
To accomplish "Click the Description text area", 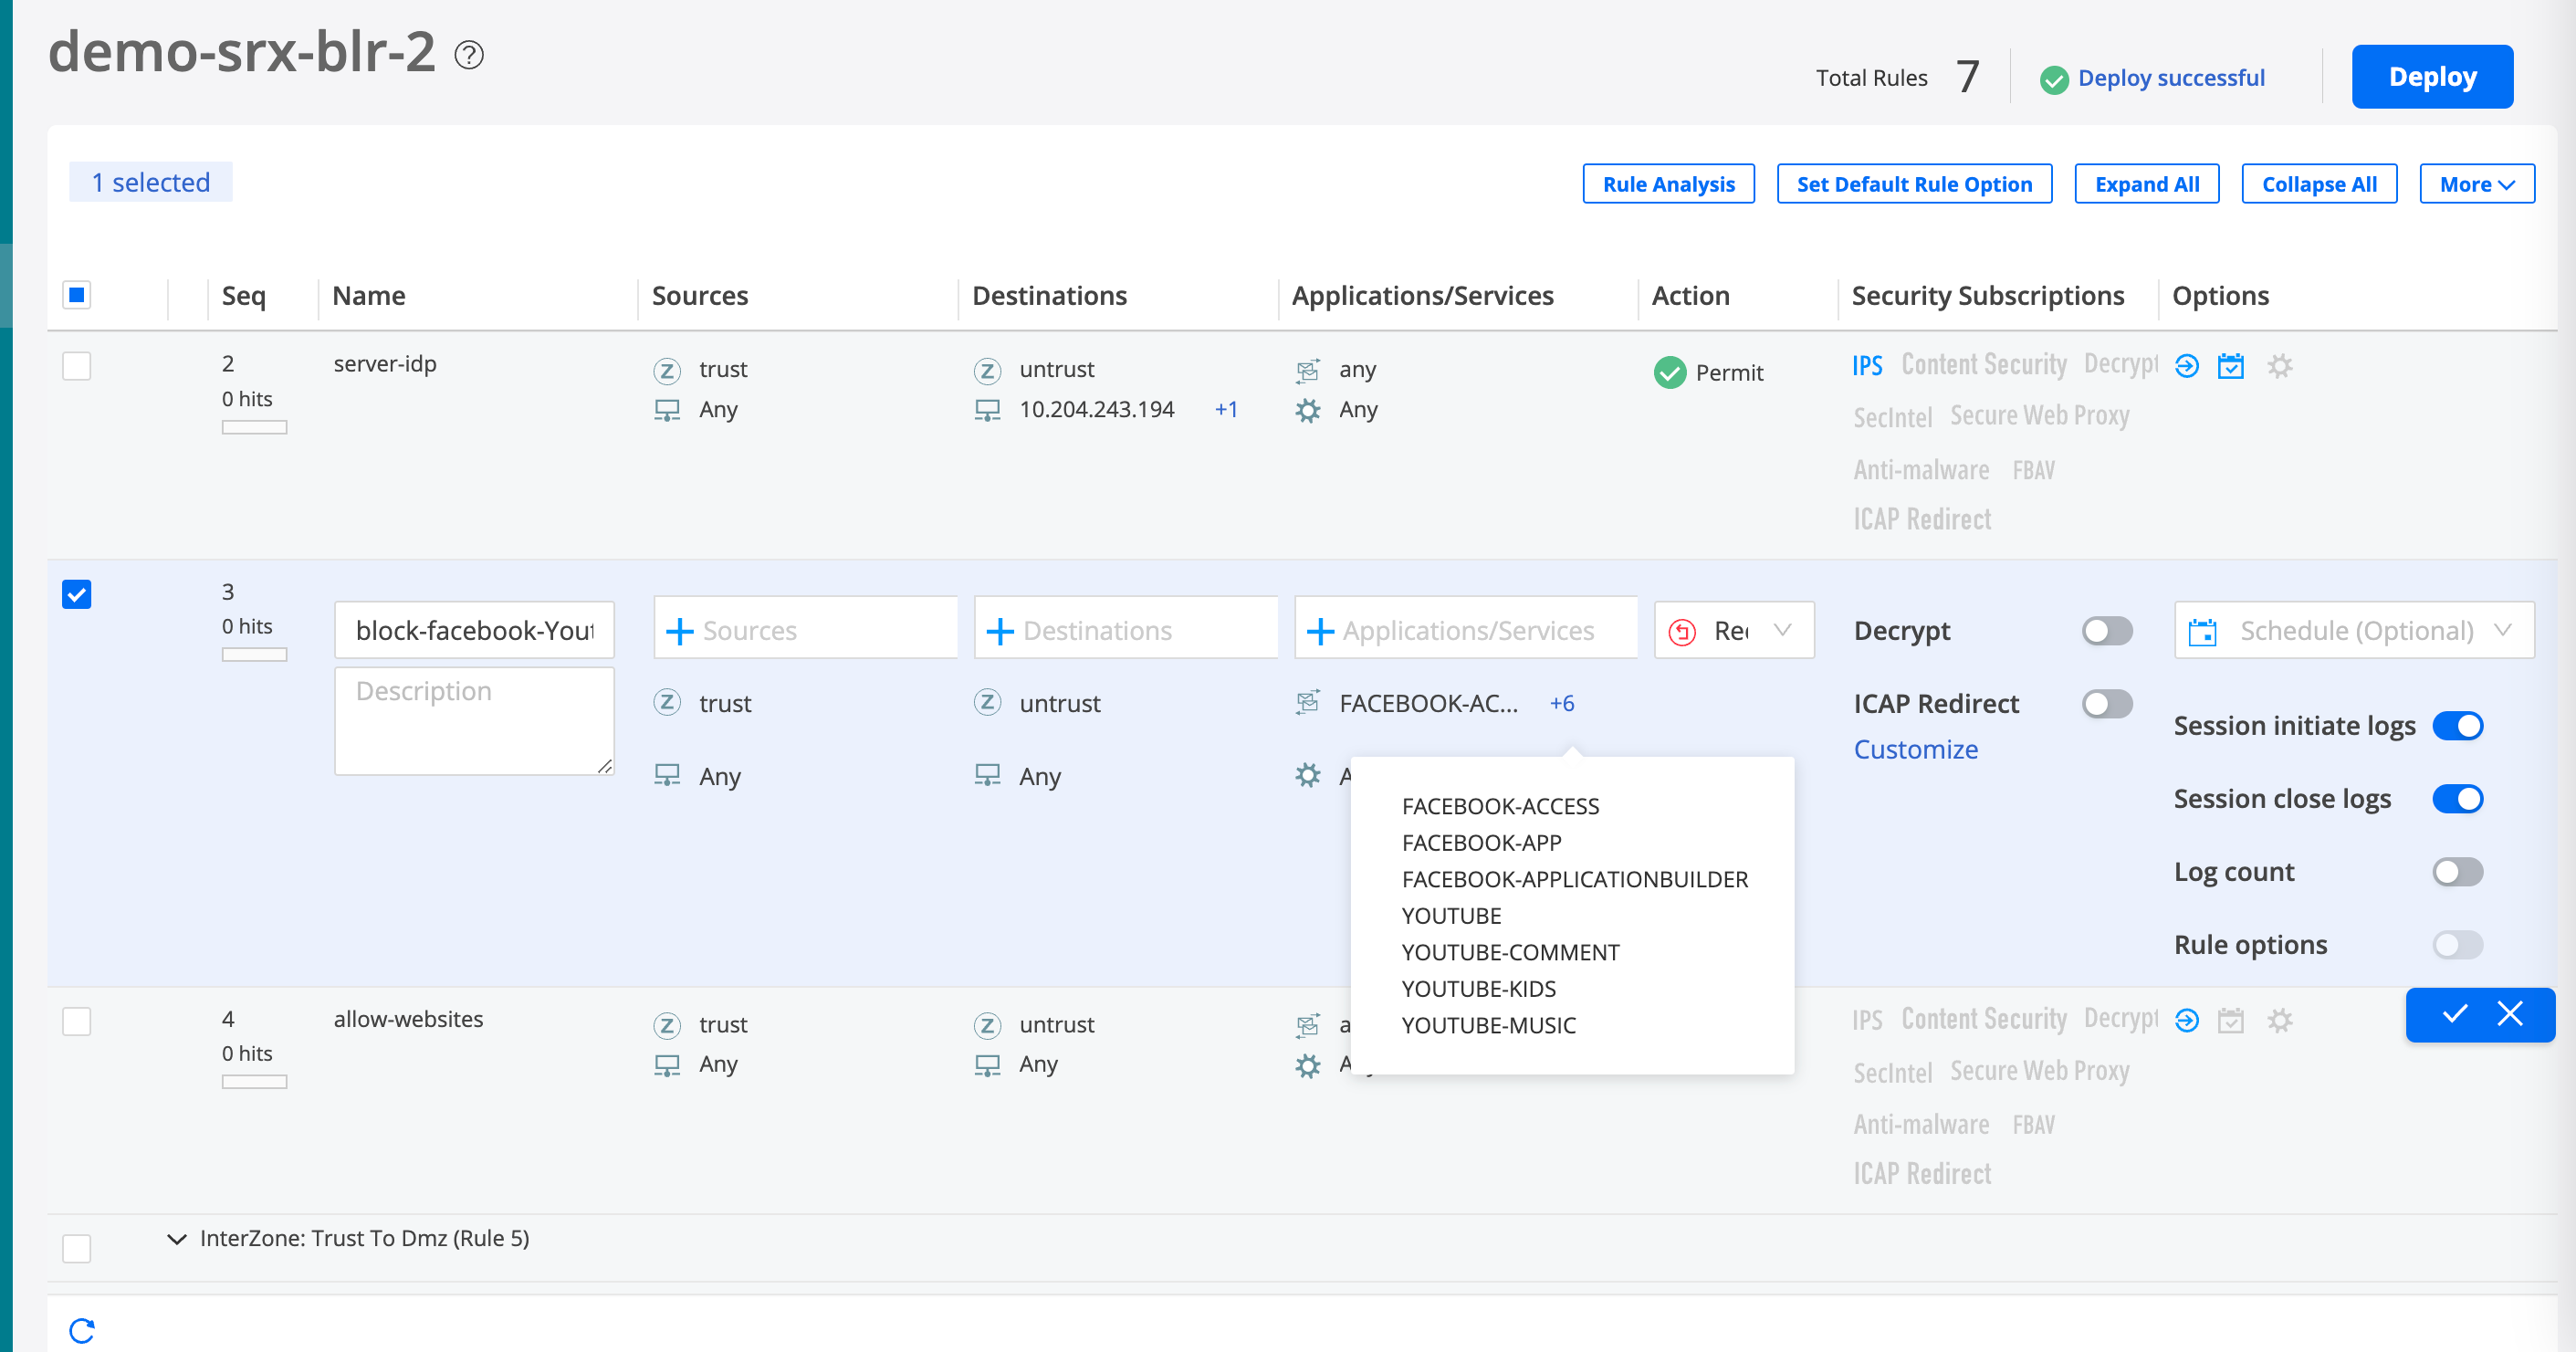I will pos(474,722).
